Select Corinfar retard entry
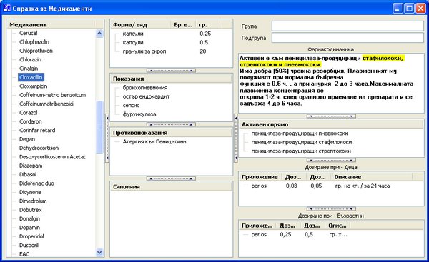This screenshot has height=262, width=429. 37,130
